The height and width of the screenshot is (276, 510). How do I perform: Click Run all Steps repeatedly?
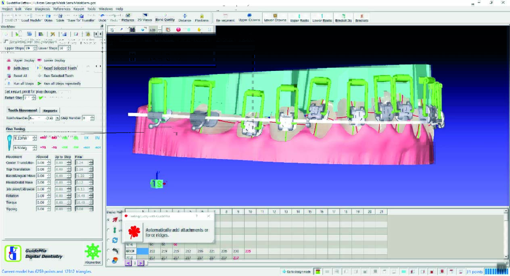62,83
